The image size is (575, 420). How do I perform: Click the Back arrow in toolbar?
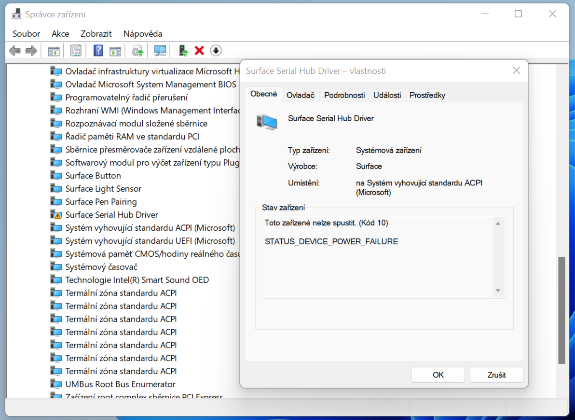point(15,51)
